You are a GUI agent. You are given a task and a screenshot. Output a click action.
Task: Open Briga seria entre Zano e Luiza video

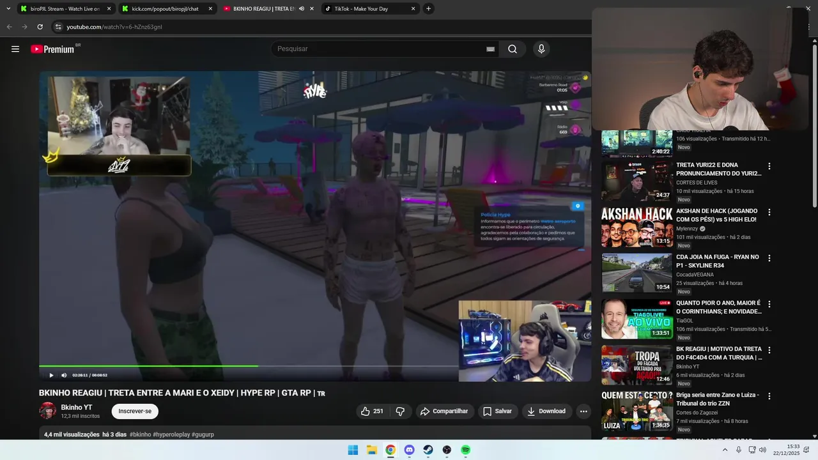[718, 399]
